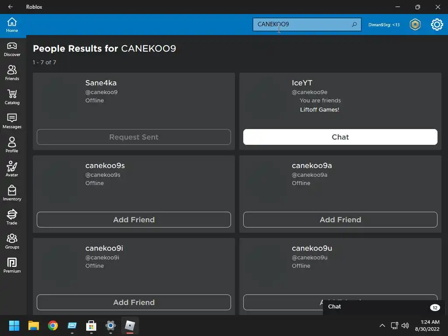Open the Catalog shop
Screen dimensions: 448x336
12,97
